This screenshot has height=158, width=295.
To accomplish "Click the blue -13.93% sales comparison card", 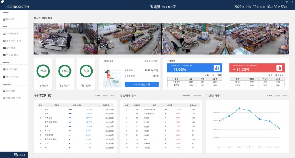I will point(195,68).
